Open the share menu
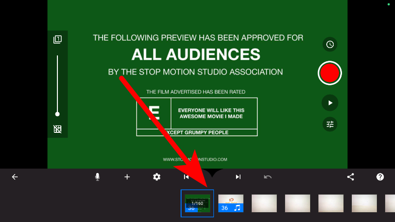Image resolution: width=395 pixels, height=222 pixels. [x=350, y=177]
